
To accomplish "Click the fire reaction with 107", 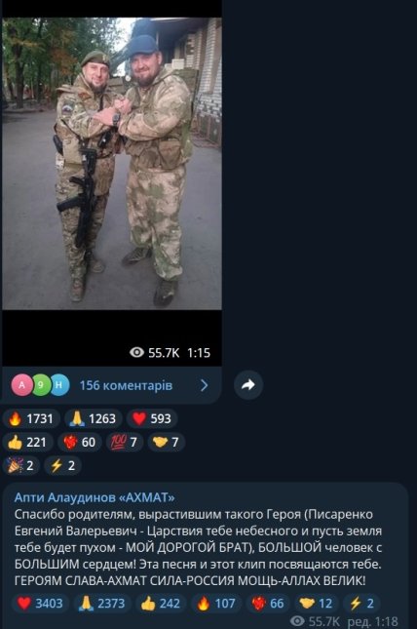I will (x=216, y=604).
